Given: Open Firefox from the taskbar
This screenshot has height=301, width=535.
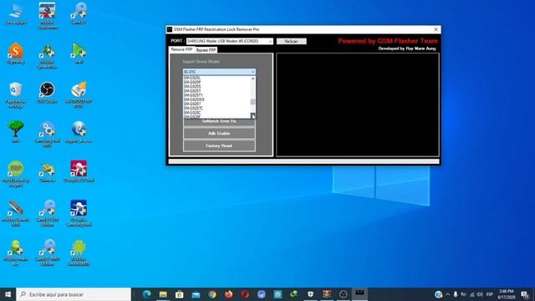Looking at the screenshot, I should coord(228,294).
